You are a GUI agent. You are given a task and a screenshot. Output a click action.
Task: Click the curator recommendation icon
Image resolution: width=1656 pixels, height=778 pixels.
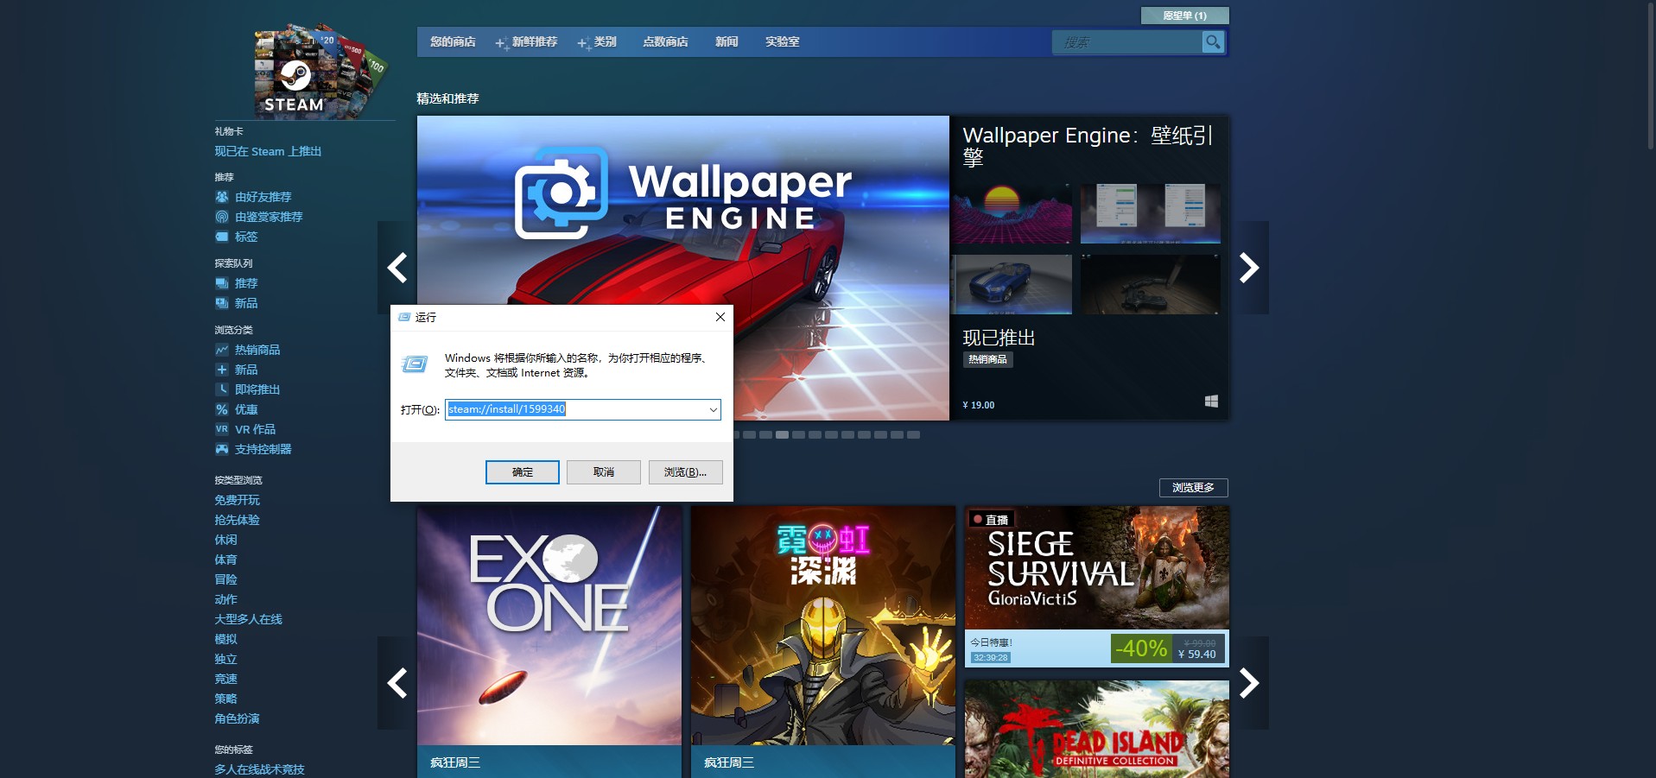pyautogui.click(x=222, y=217)
